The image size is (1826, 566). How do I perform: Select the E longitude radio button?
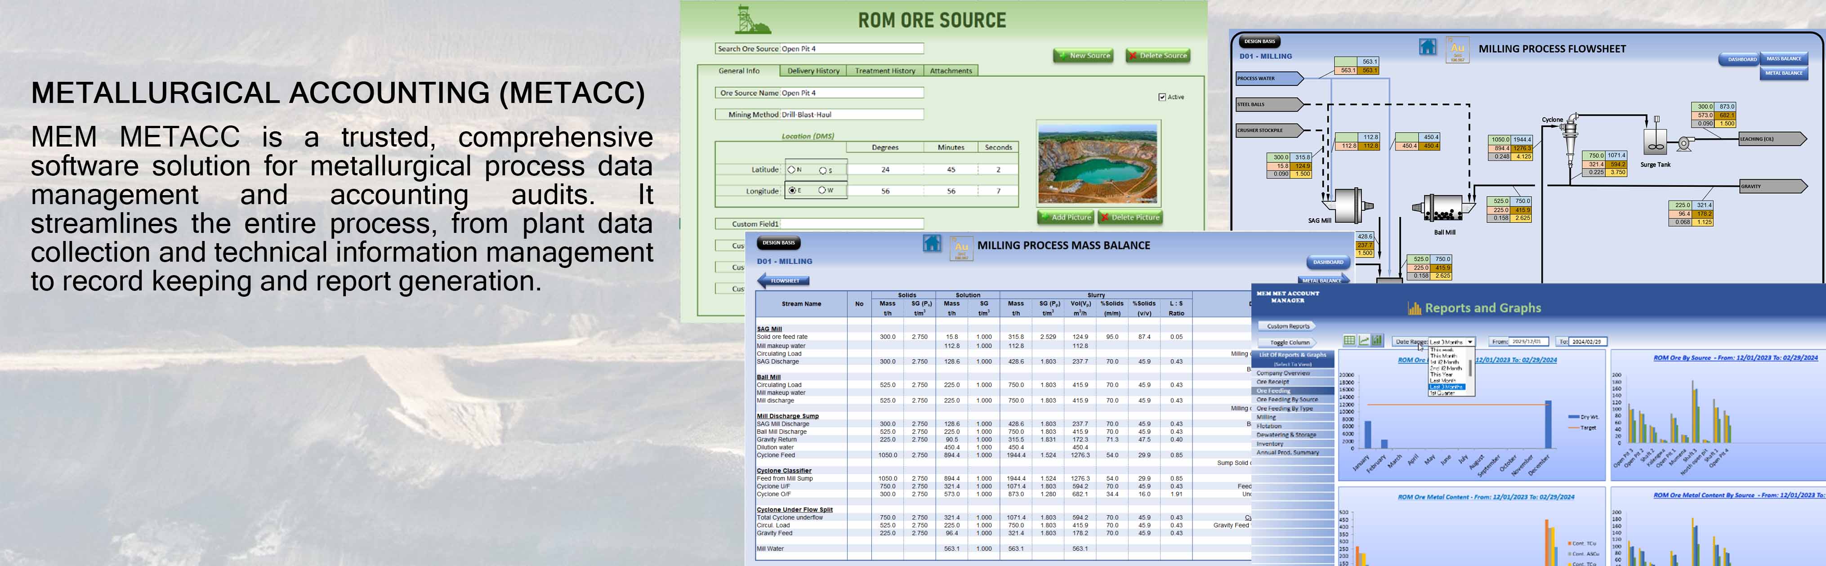click(x=792, y=191)
